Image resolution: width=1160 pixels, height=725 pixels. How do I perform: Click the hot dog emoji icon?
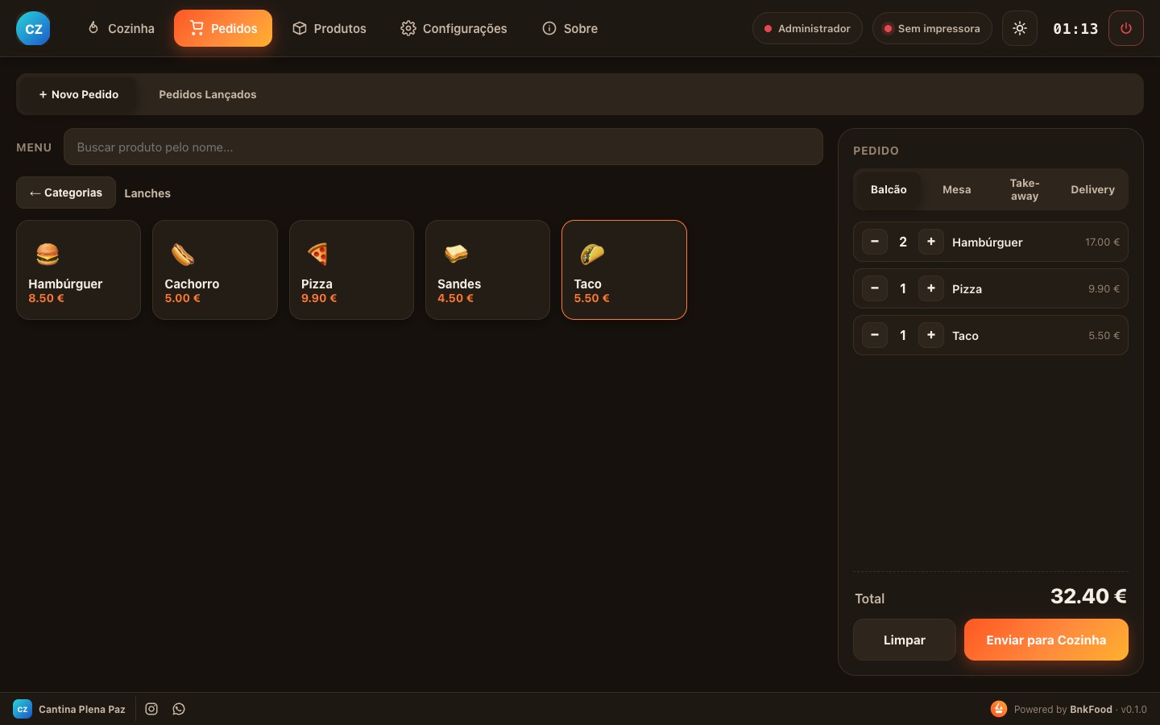(x=183, y=255)
